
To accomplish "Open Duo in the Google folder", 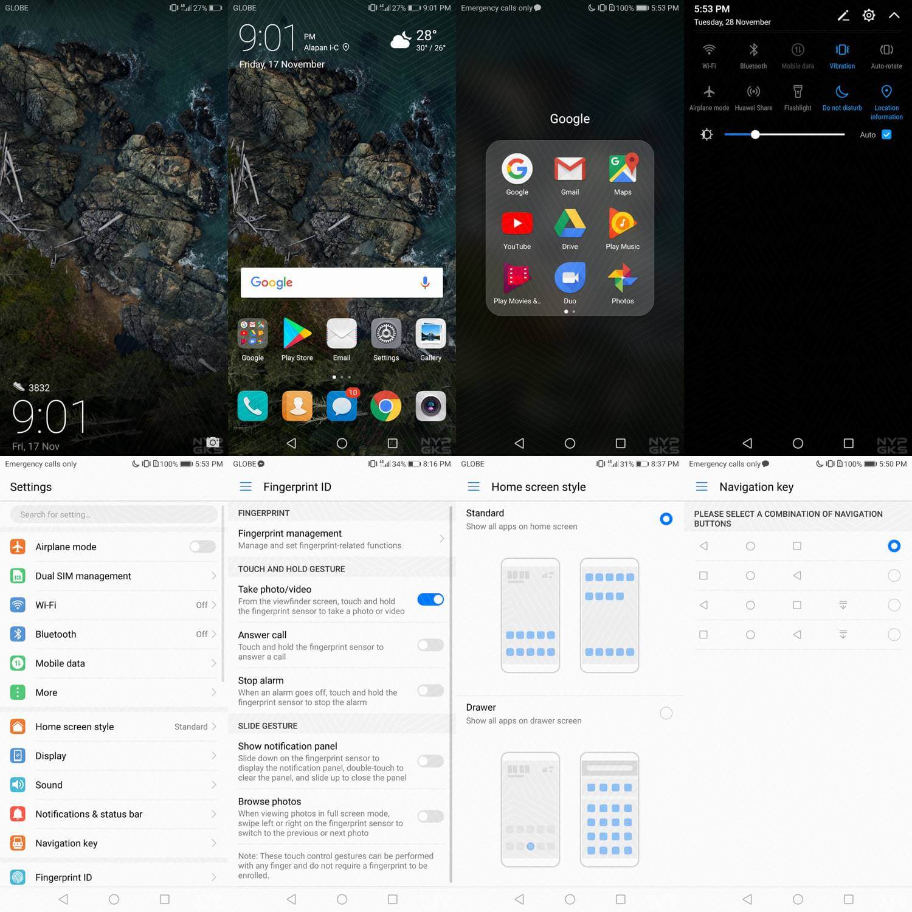I will [x=570, y=278].
